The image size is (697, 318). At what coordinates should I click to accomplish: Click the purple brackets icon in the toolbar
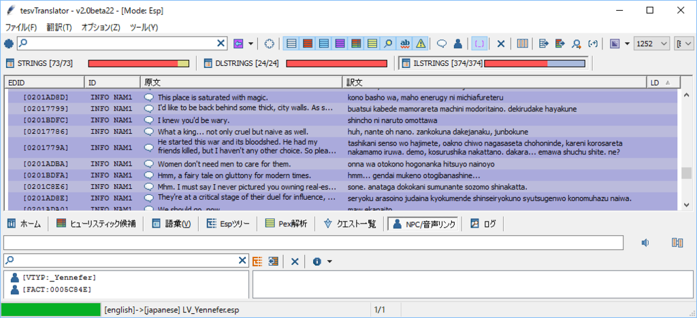click(479, 43)
